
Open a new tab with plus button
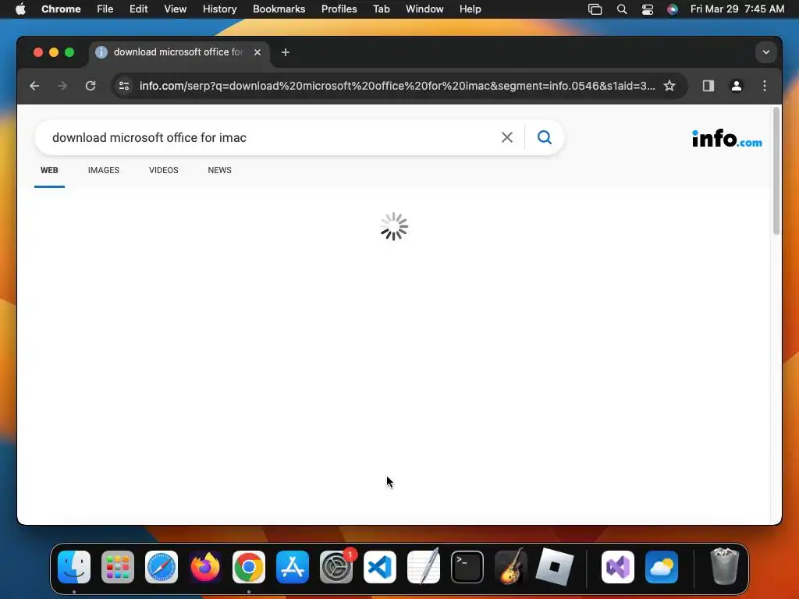(x=286, y=52)
